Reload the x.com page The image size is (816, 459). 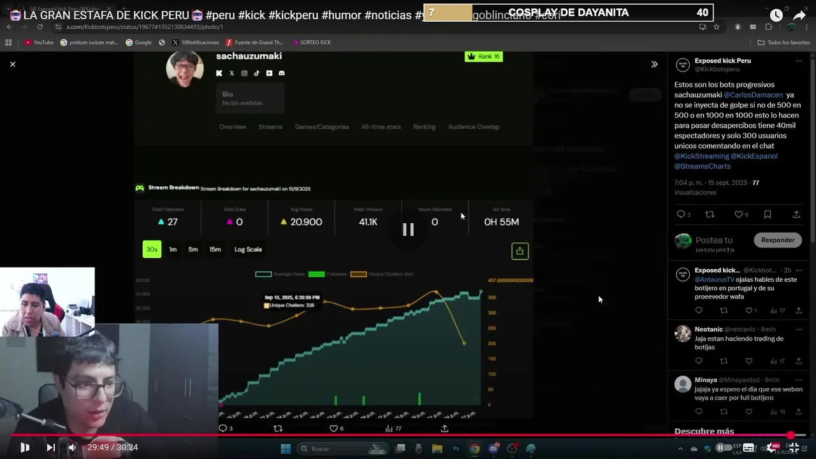point(40,27)
